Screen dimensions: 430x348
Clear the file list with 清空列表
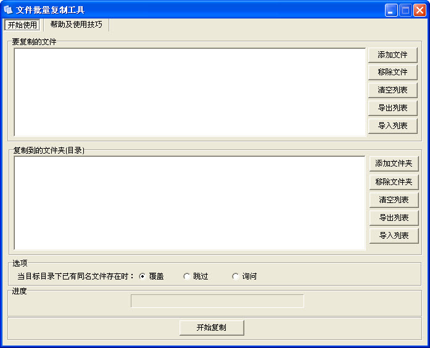[392, 90]
